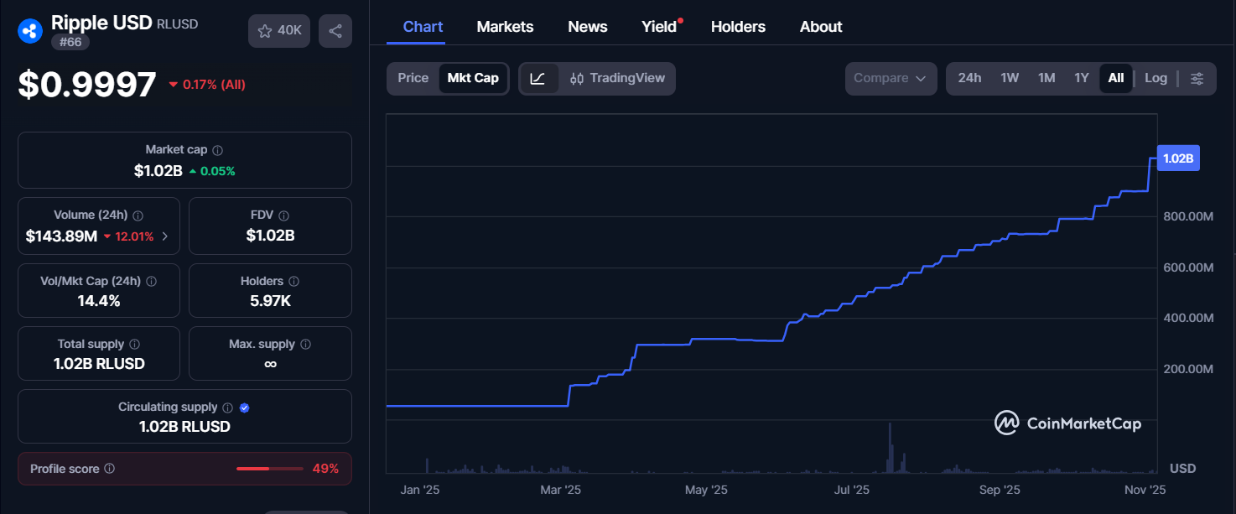Click Max. supply info icon
Screen dimensions: 1236x514
coord(306,345)
